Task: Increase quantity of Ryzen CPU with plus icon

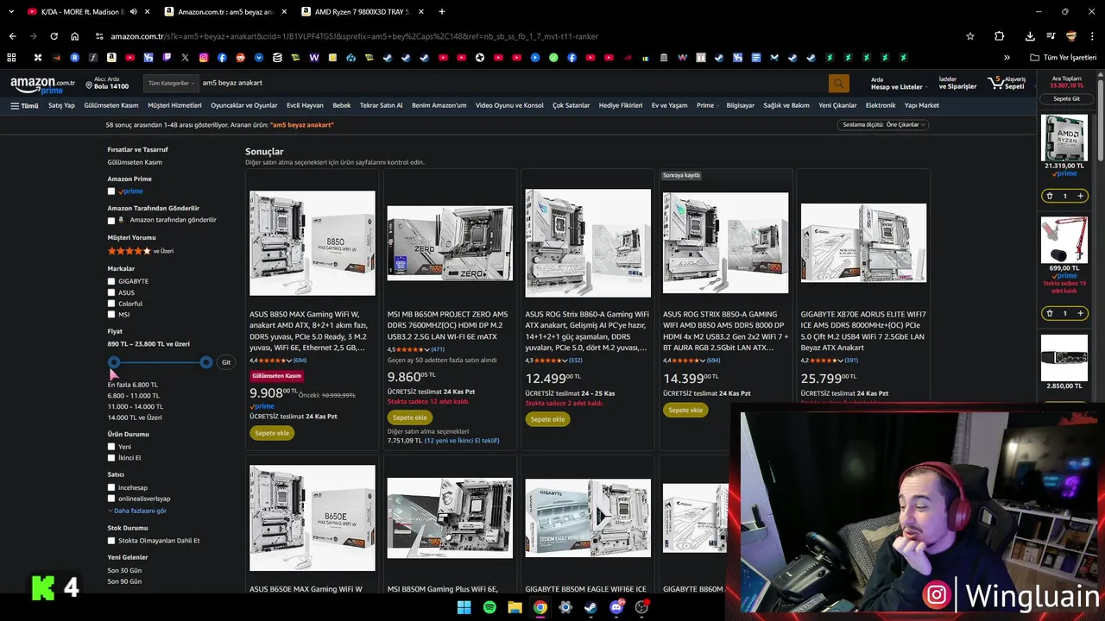Action: pyautogui.click(x=1080, y=196)
